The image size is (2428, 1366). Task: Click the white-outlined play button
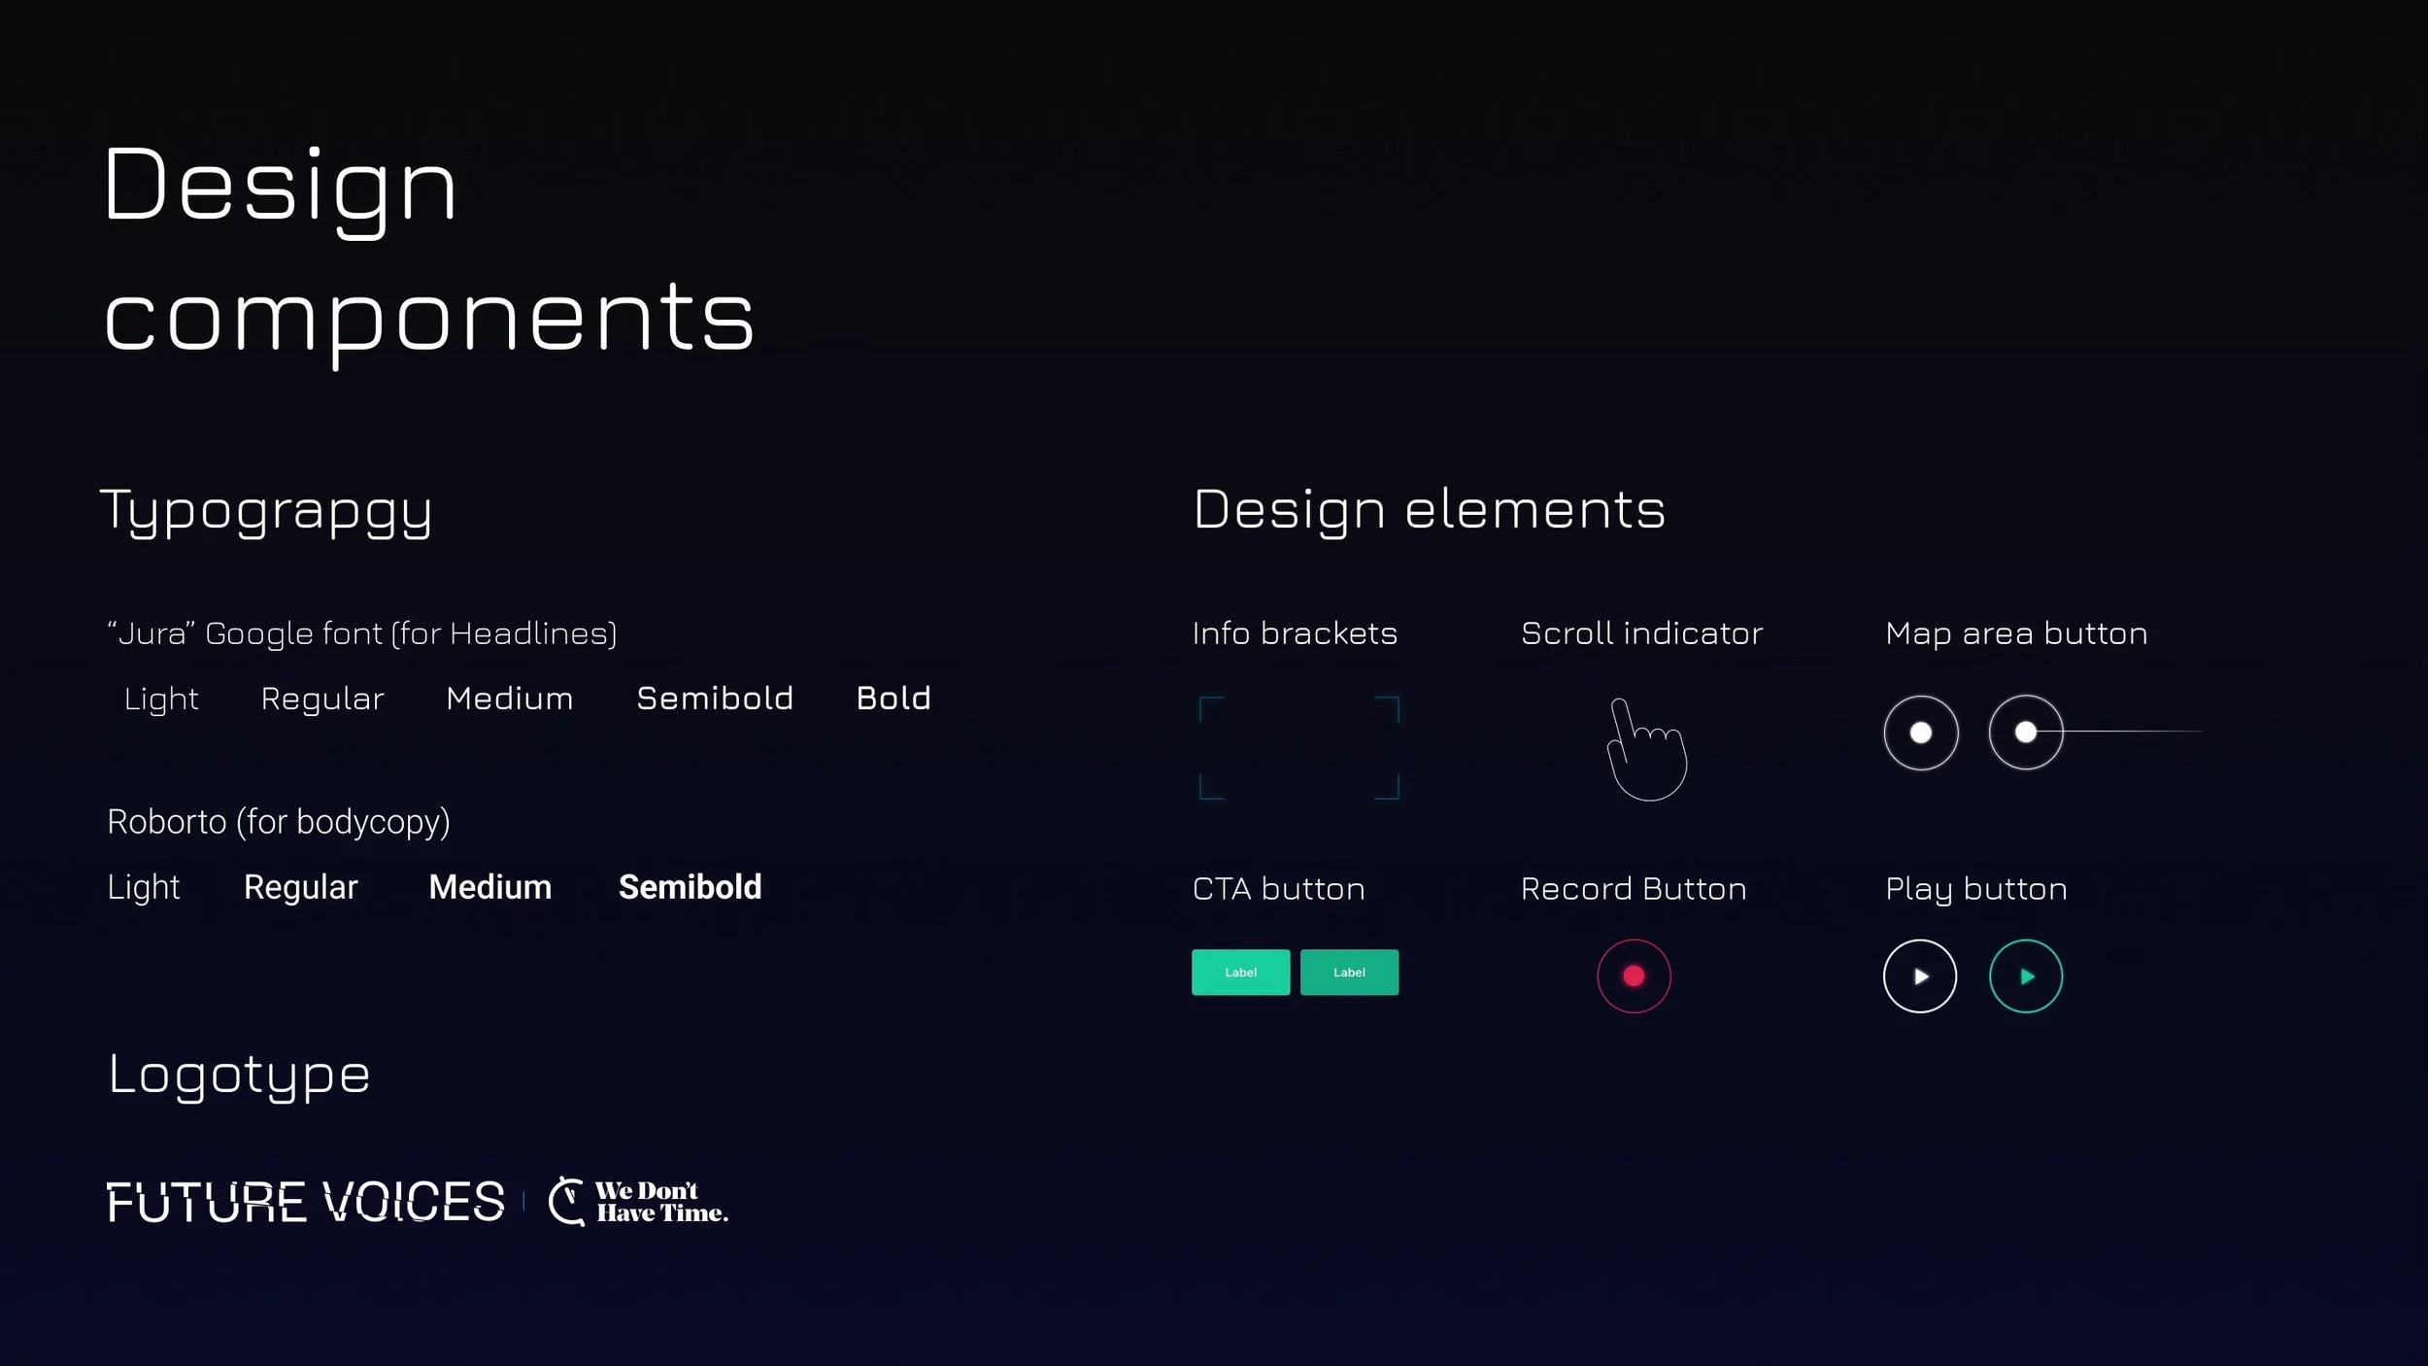click(1919, 976)
